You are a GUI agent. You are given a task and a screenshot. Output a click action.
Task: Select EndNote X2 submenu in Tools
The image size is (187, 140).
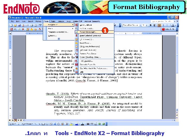pos(58,25)
